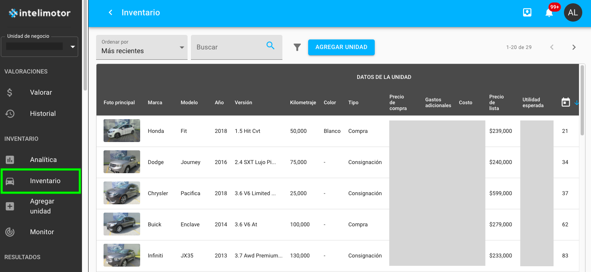This screenshot has height=272, width=591.
Task: Click the Año column header
Action: tap(219, 103)
